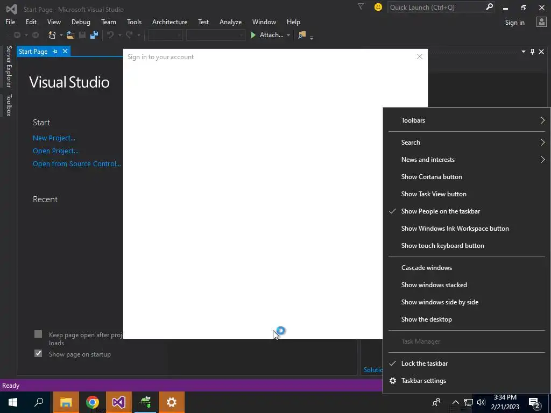Click the green Attach play icon
The image size is (551, 413).
coord(253,35)
